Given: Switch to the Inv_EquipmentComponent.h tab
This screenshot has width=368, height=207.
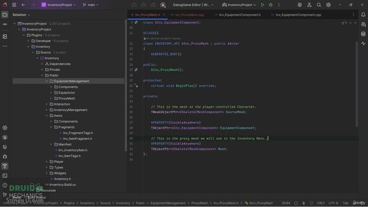Looking at the screenshot, I should [x=240, y=15].
